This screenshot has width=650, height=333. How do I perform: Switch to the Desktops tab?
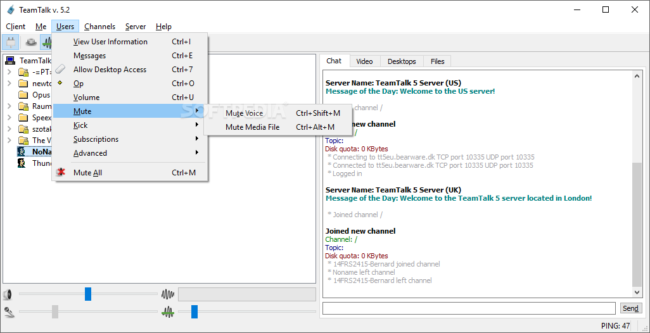pos(402,61)
